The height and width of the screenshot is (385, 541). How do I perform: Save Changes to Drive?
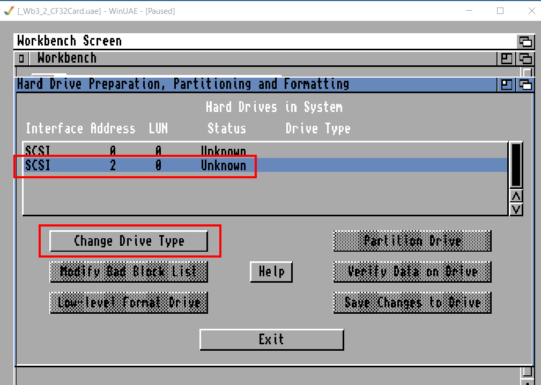[412, 303]
